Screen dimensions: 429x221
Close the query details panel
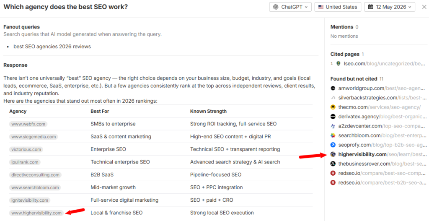pyautogui.click(x=424, y=7)
